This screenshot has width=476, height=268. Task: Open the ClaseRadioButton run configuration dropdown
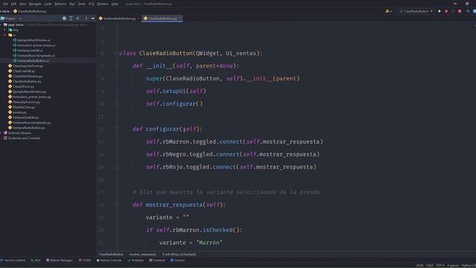[x=416, y=11]
